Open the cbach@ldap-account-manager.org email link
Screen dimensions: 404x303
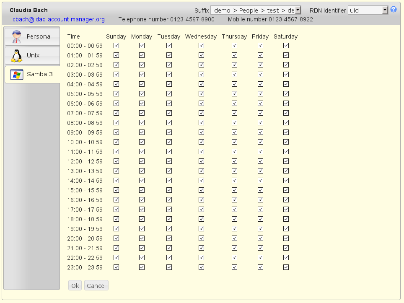[59, 19]
